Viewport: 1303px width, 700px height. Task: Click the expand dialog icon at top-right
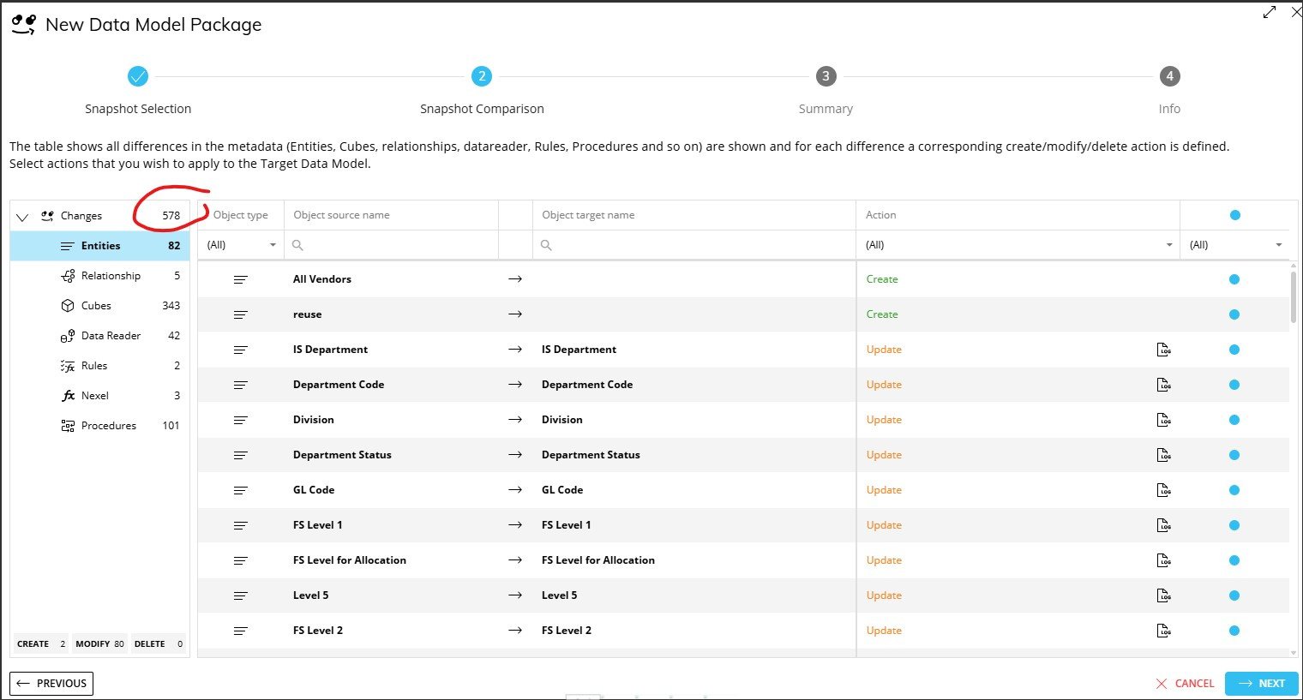click(x=1270, y=12)
